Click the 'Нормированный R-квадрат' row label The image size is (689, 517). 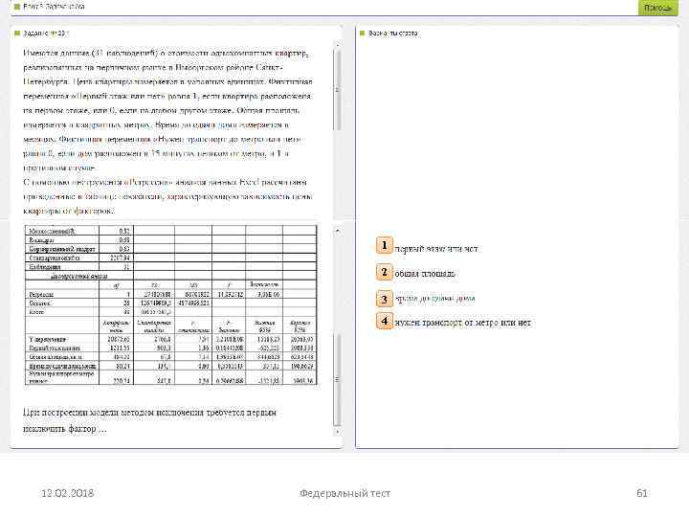62,249
